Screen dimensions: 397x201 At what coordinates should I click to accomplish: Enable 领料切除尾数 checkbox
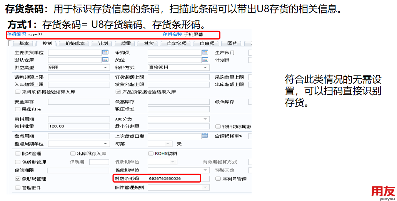[218, 127]
